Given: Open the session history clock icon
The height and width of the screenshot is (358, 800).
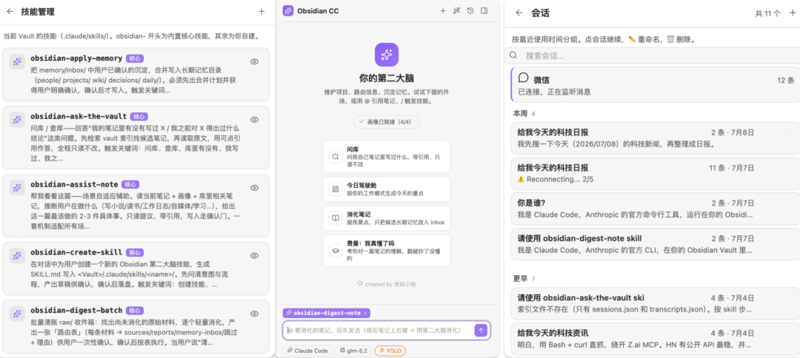Looking at the screenshot, I should pos(470,10).
